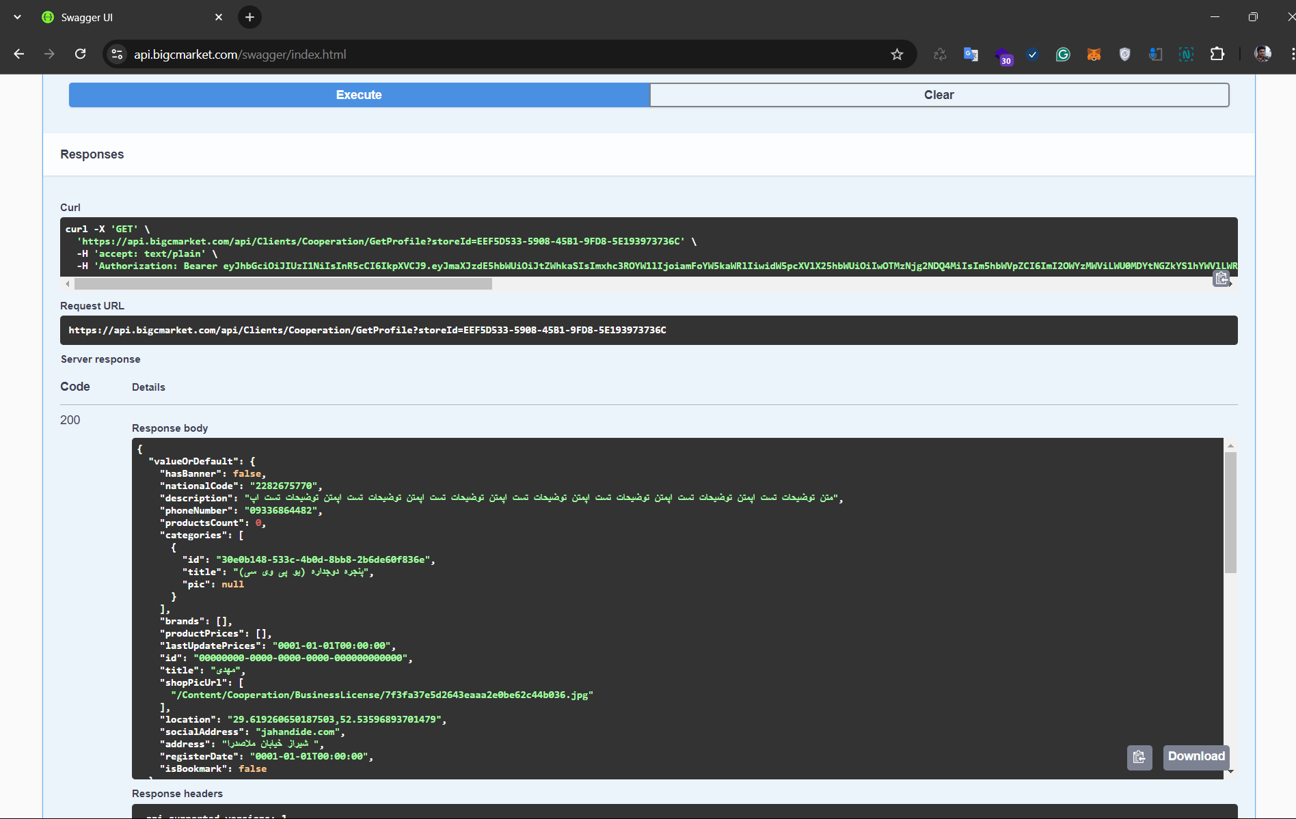Copy the response body to clipboard
The width and height of the screenshot is (1296, 819).
tap(1139, 757)
